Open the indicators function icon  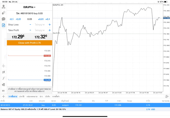tap(3, 78)
